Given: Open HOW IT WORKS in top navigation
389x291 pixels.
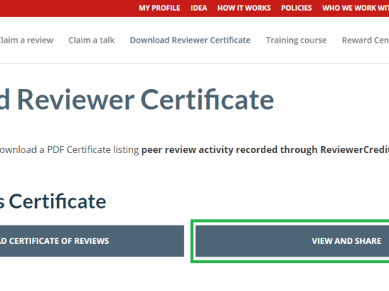Looking at the screenshot, I should pyautogui.click(x=244, y=8).
